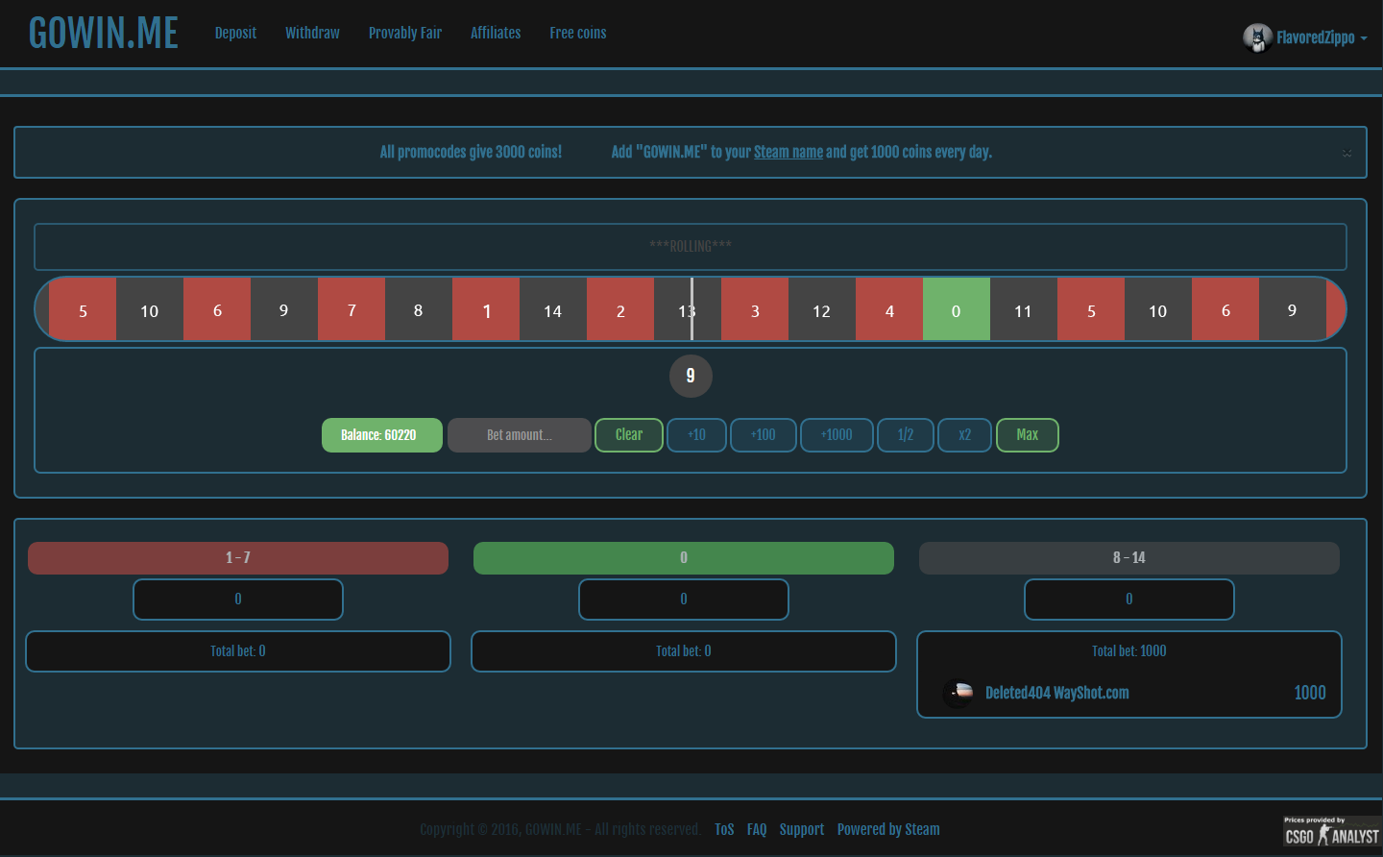Expand the FlavoredZippo user dropdown
Image resolution: width=1383 pixels, height=857 pixels.
click(x=1322, y=37)
